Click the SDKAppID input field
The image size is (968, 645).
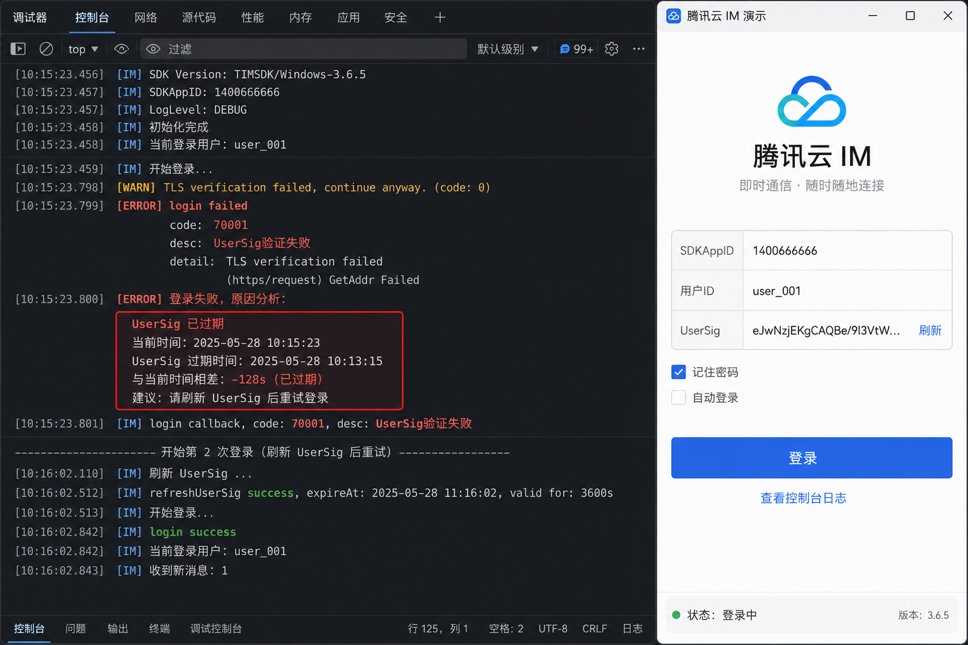pos(847,251)
